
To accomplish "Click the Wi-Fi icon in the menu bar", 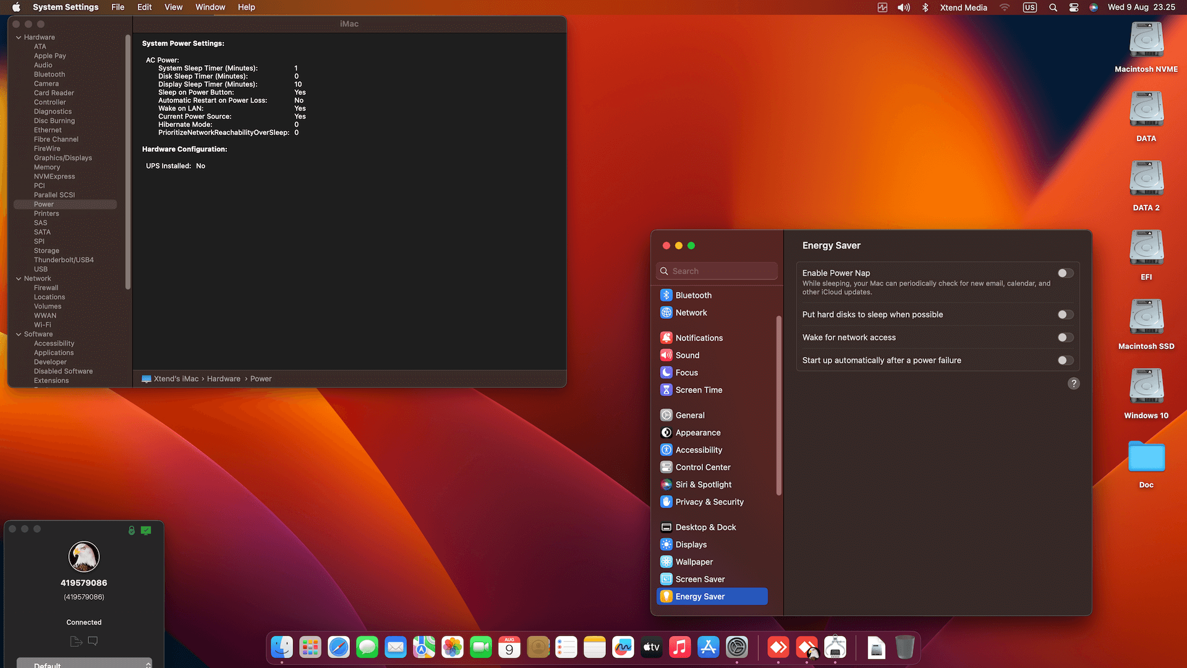I will pyautogui.click(x=1005, y=7).
